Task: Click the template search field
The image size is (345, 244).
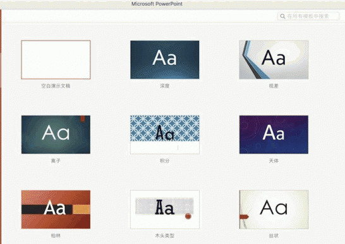Action: click(308, 16)
